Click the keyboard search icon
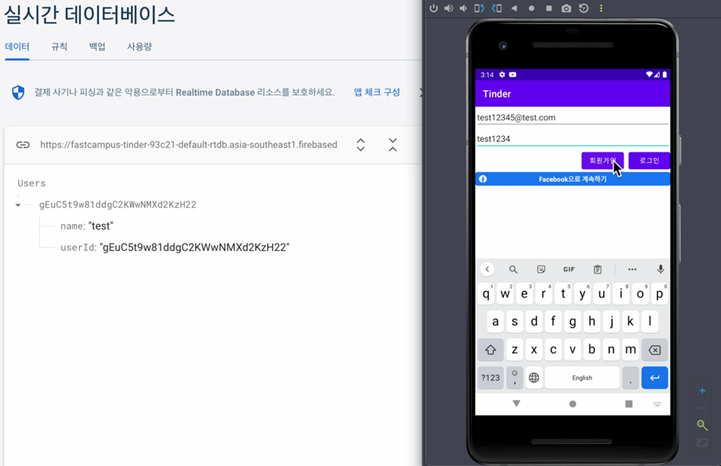The image size is (721, 466). pos(513,270)
